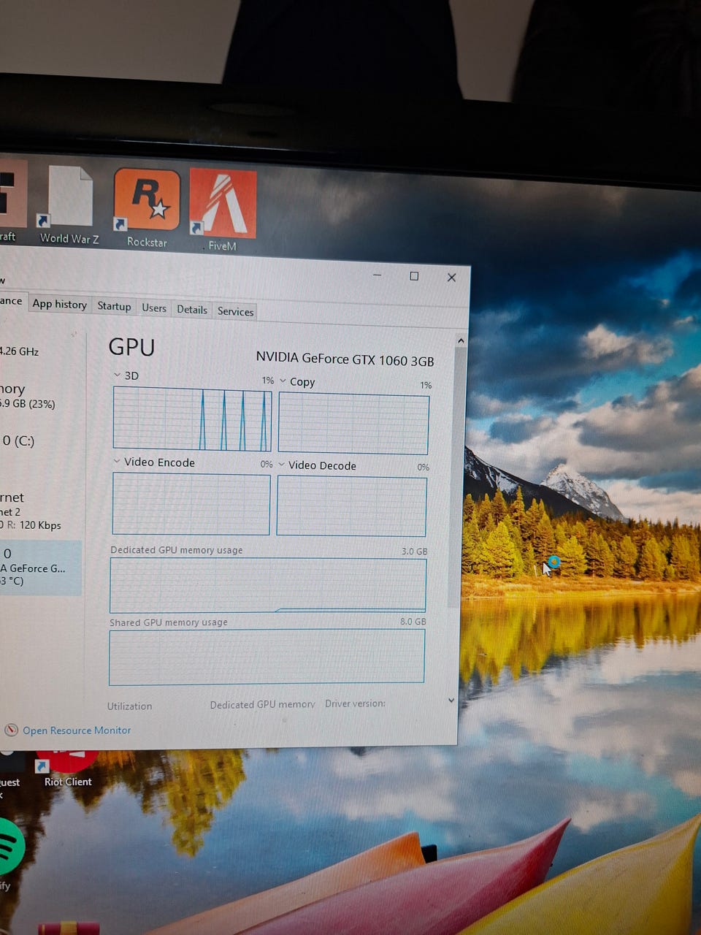Image resolution: width=701 pixels, height=935 pixels.
Task: Click the Dedicated GPU memory label at bottom
Action: pyautogui.click(x=262, y=705)
